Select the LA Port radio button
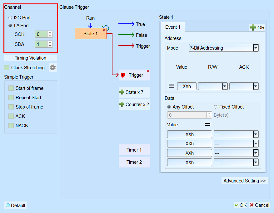Image resolution: width=274 pixels, height=213 pixels. point(10,26)
